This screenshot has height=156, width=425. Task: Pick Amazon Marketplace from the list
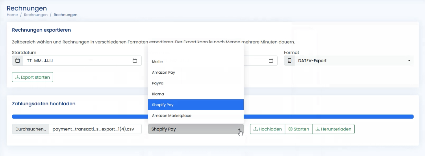pos(196,115)
